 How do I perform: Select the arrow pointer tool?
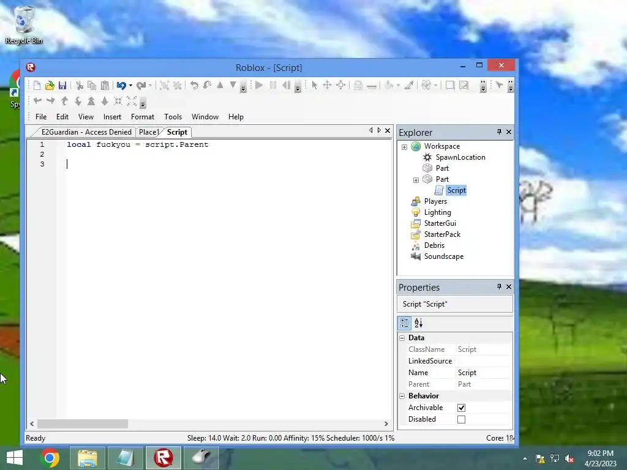(x=314, y=85)
